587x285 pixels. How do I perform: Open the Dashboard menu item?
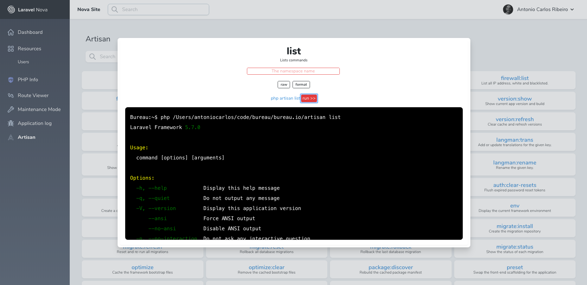point(30,32)
